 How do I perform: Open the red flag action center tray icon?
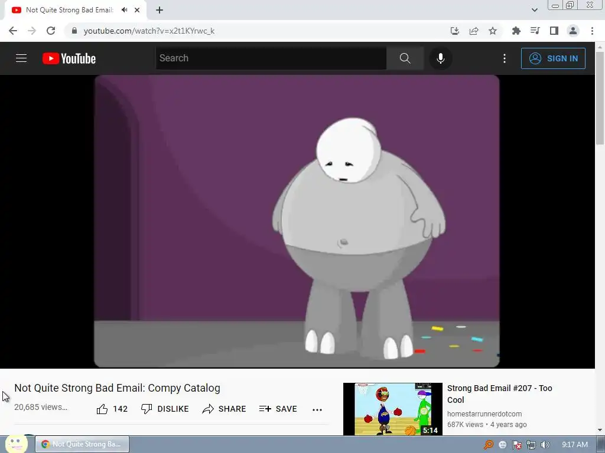coord(516,445)
